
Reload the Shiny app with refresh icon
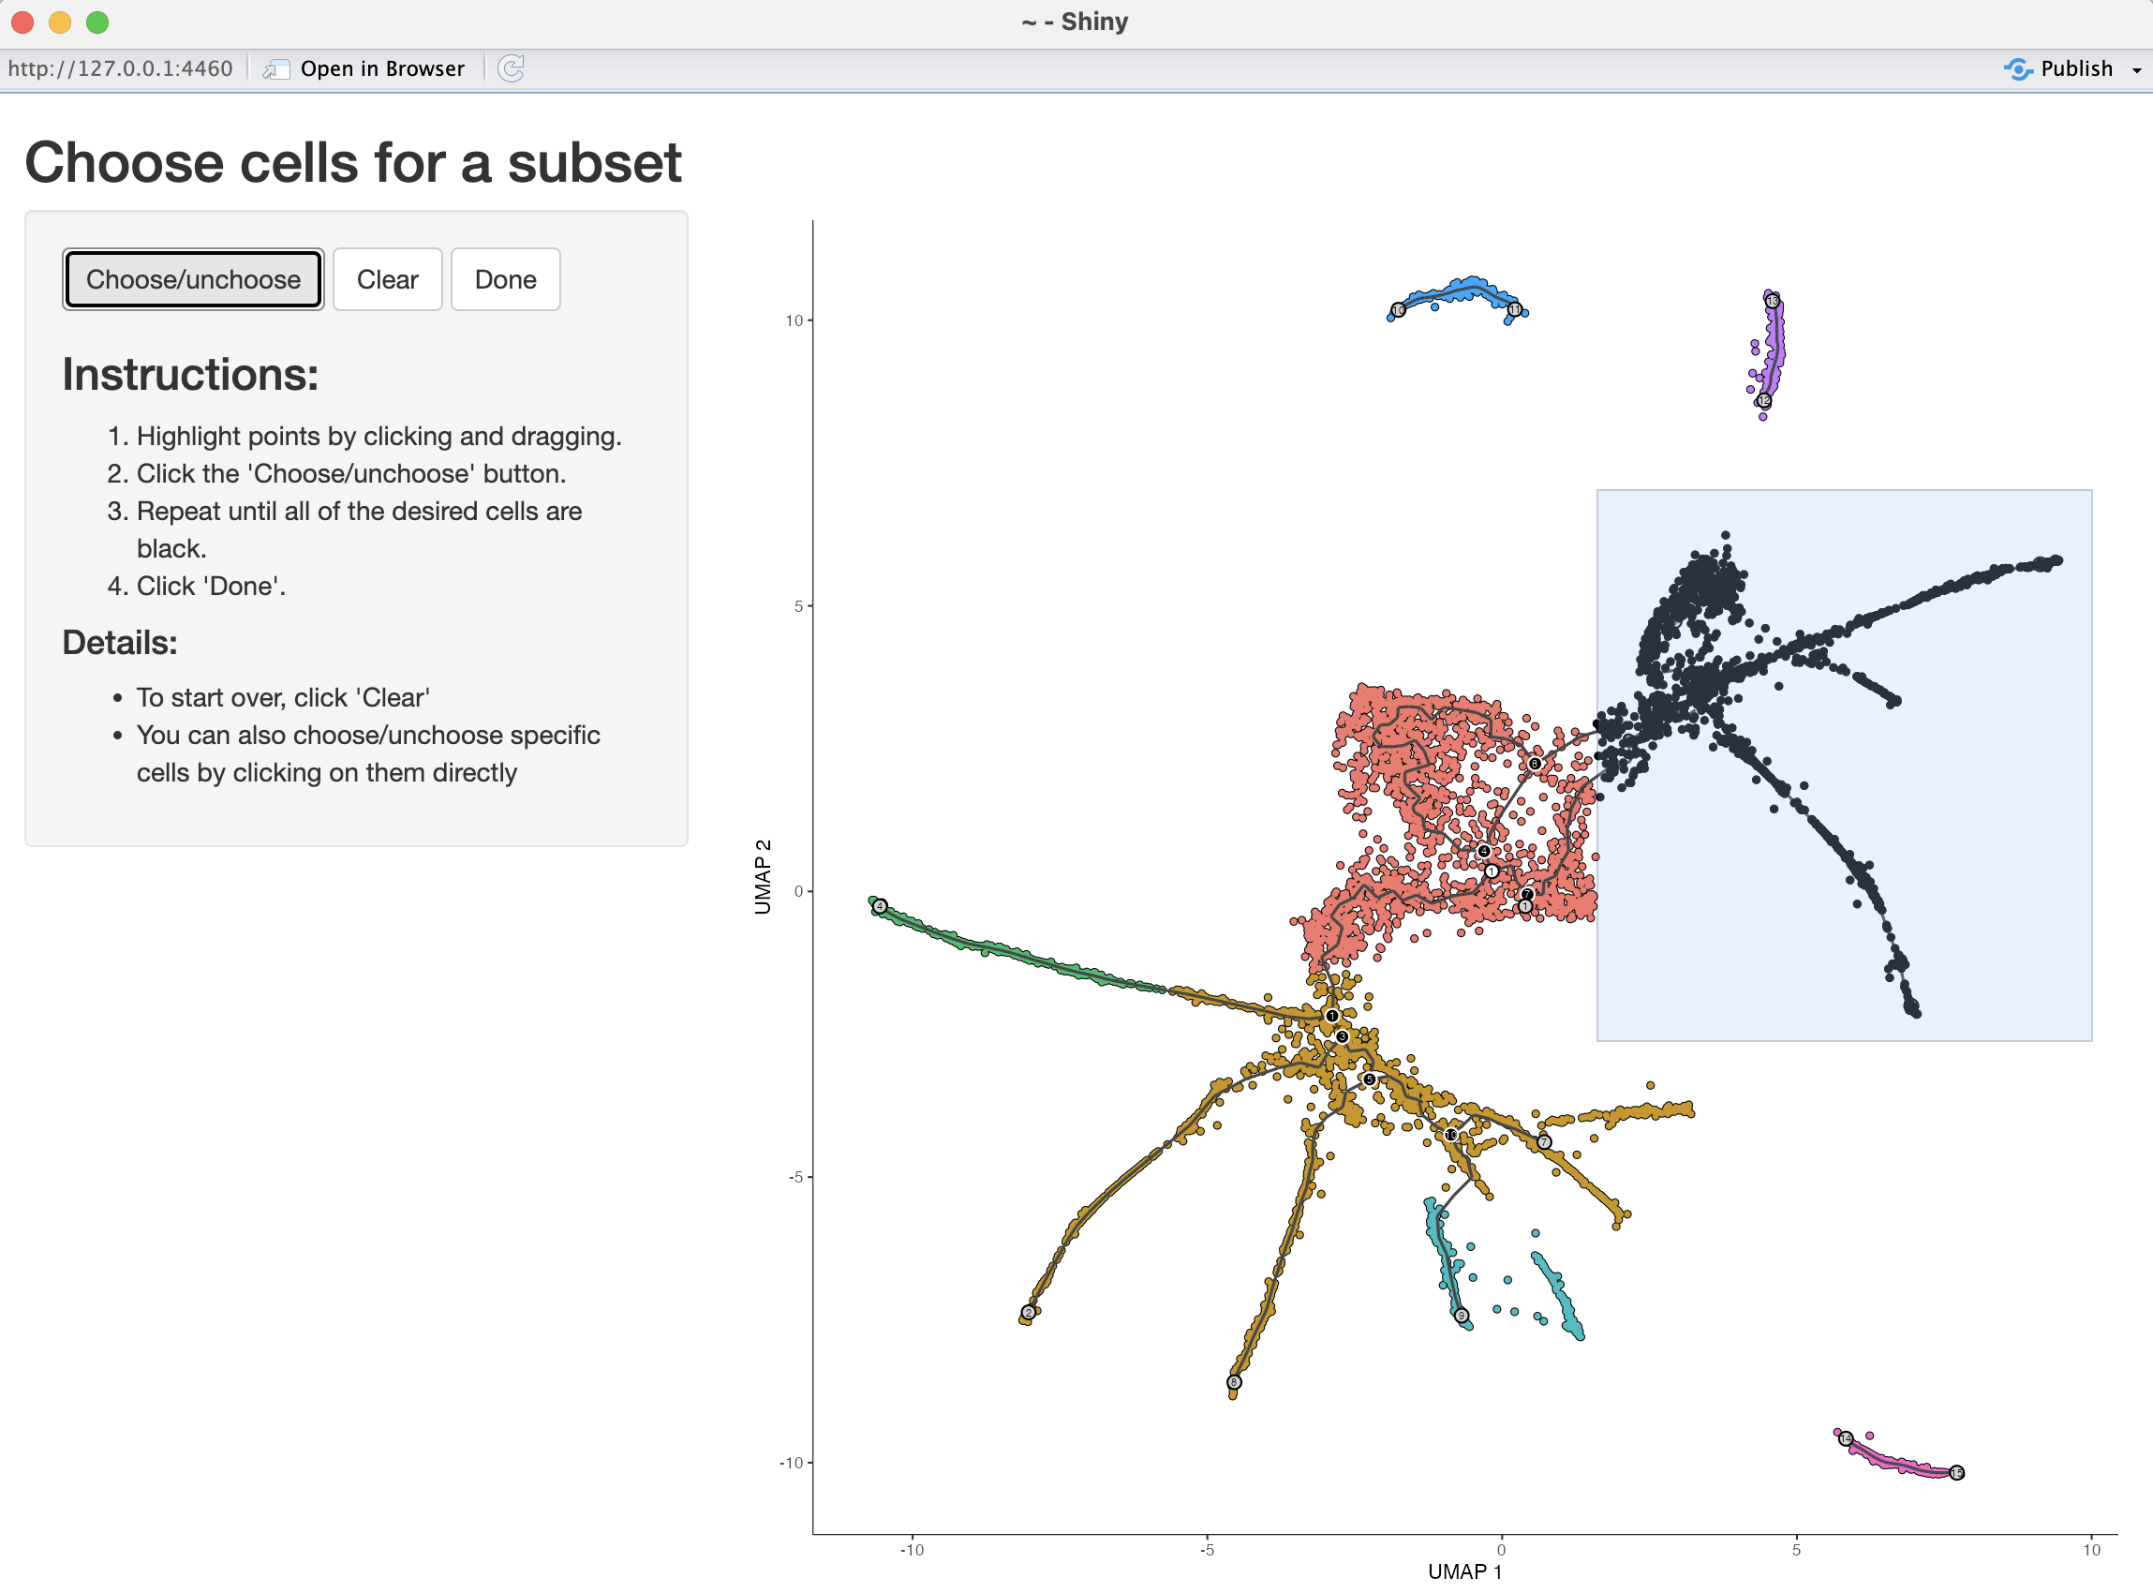click(x=511, y=68)
